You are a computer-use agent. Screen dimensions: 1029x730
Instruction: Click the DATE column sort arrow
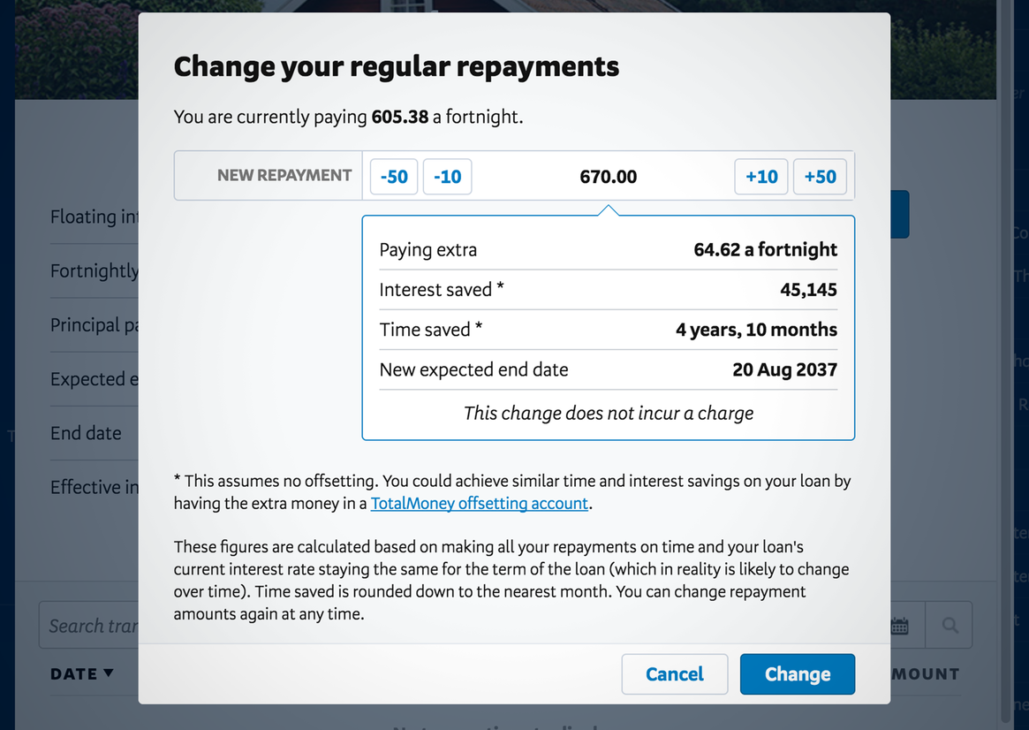pos(109,673)
